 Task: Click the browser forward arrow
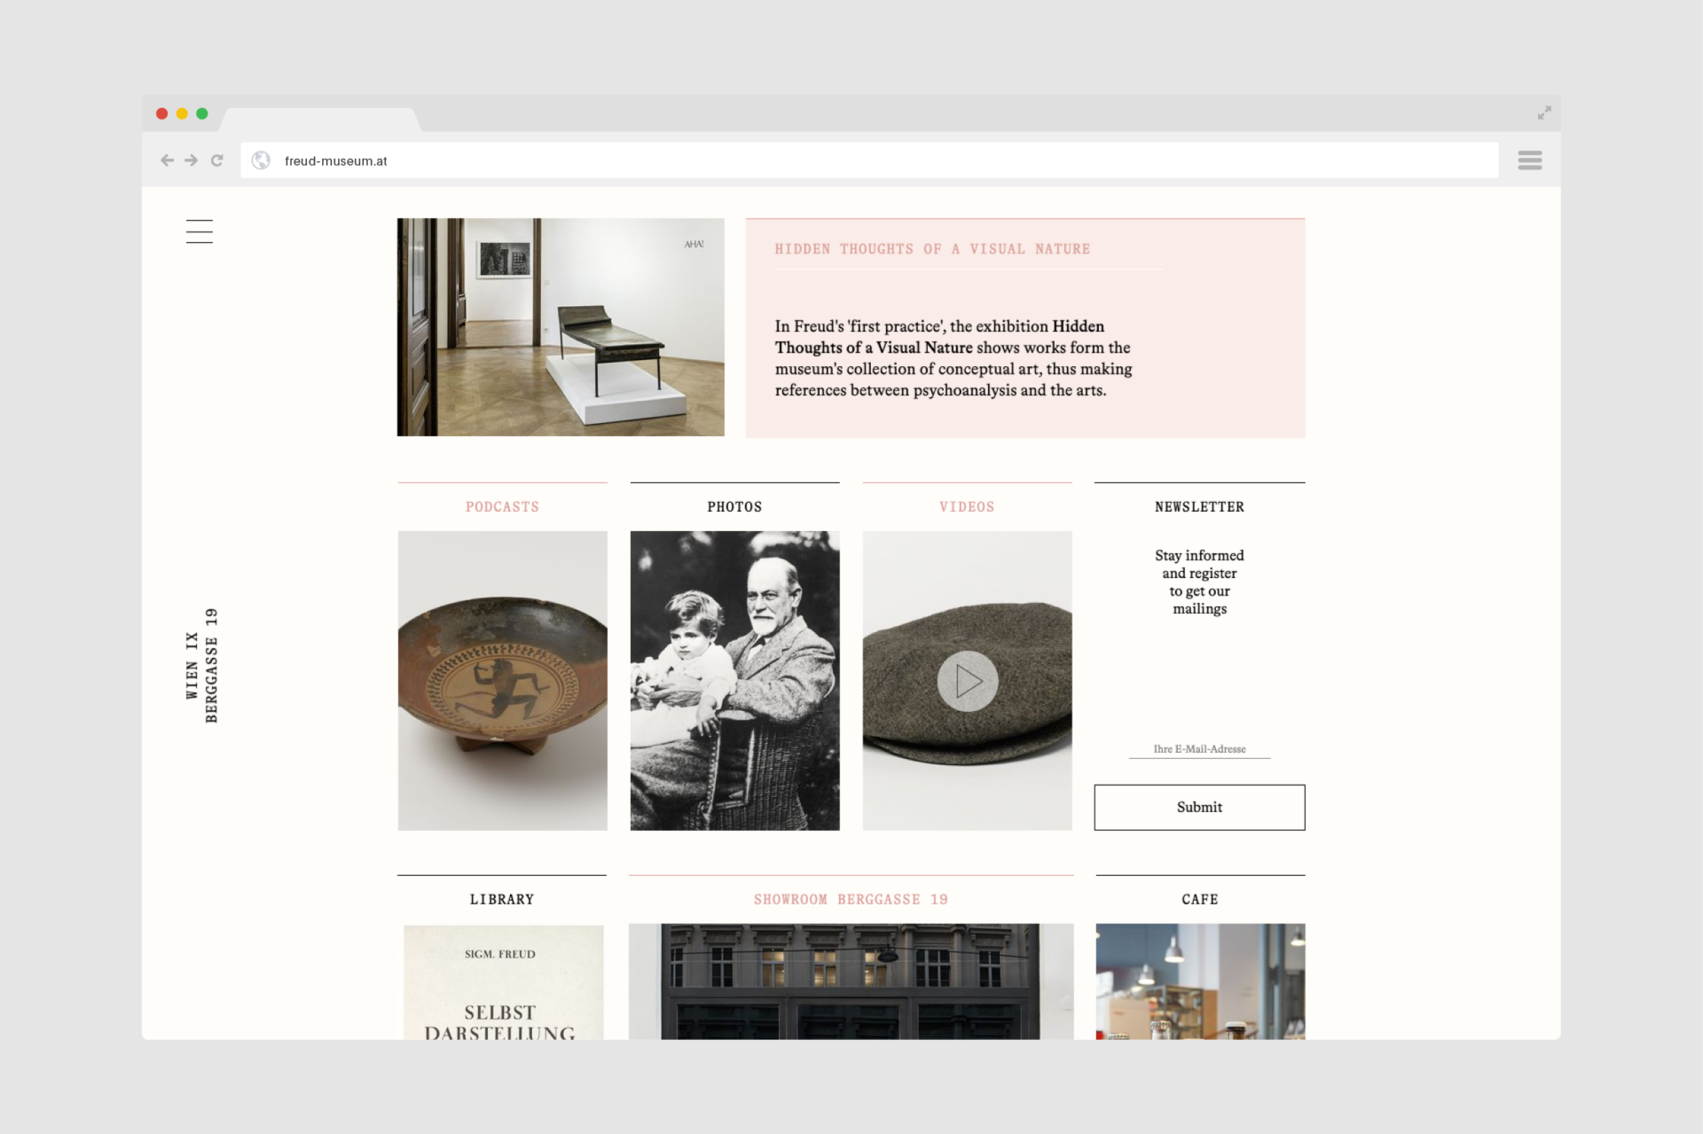[192, 160]
